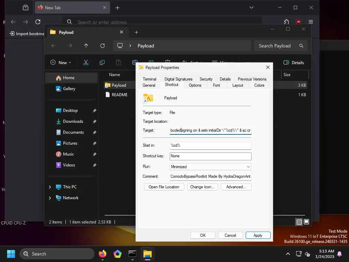Reload page in the Firefox window
Image resolution: width=349 pixels, height=262 pixels.
[38, 22]
